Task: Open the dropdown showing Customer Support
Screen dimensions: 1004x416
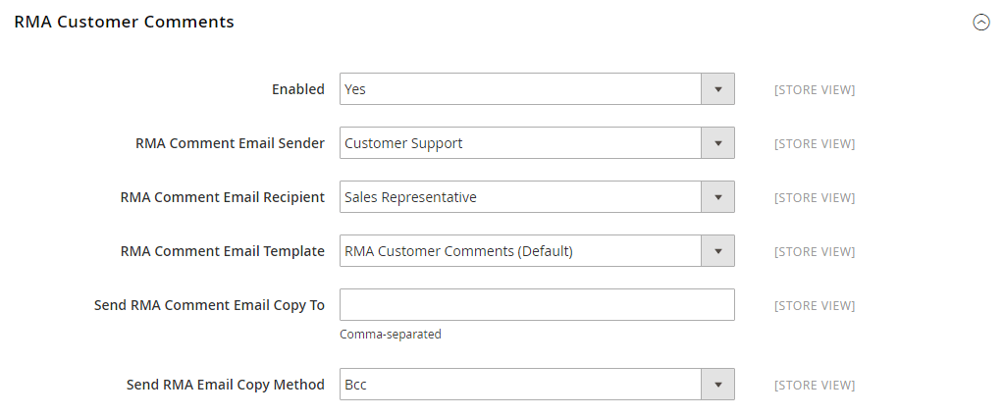Action: click(537, 143)
